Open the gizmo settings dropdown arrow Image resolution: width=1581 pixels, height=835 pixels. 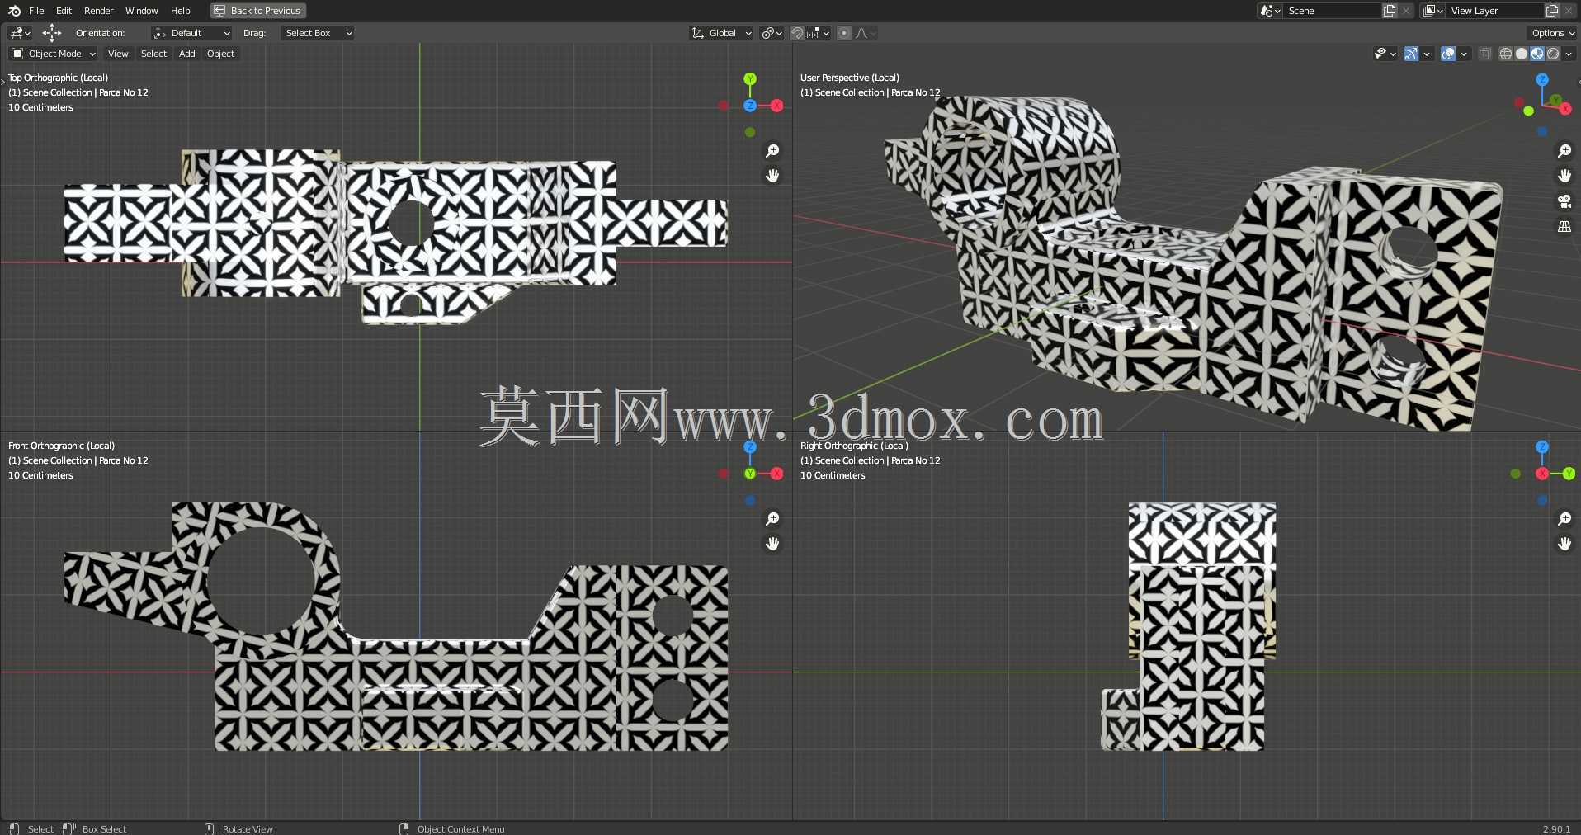point(1427,54)
